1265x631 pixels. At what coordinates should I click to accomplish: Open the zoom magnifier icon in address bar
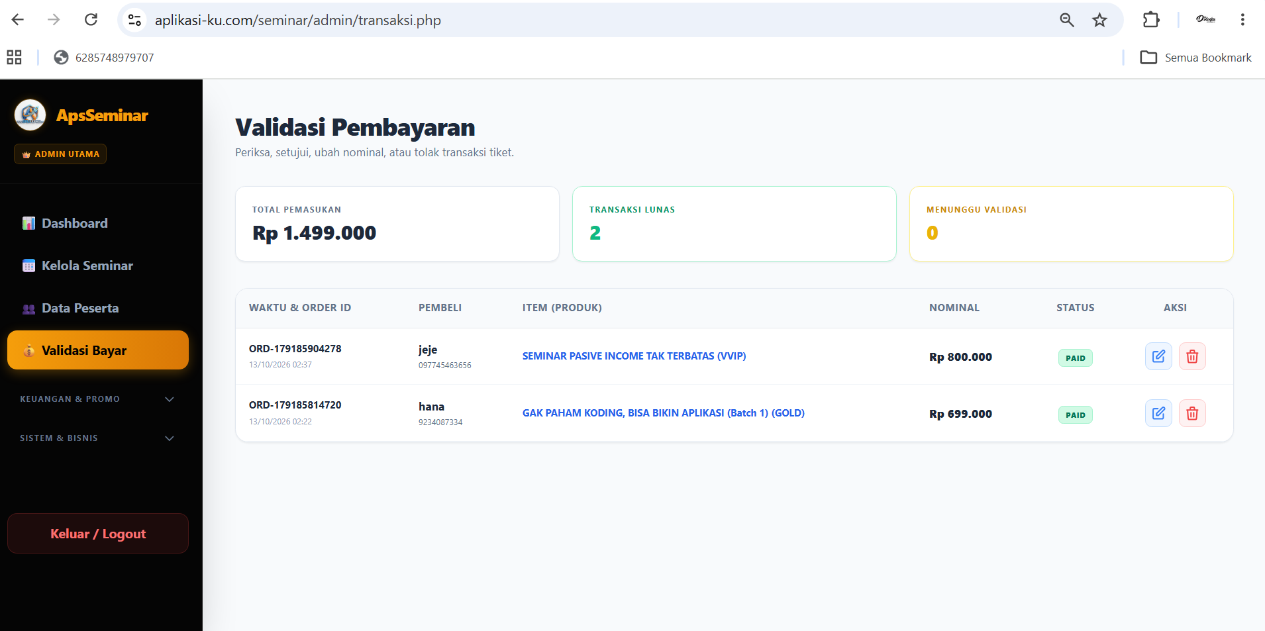(x=1066, y=20)
